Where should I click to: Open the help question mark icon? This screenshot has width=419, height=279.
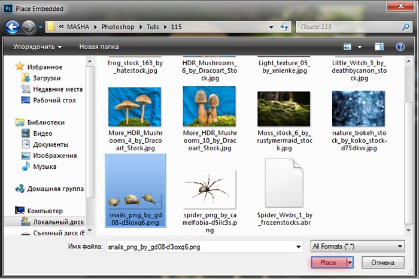[x=400, y=47]
